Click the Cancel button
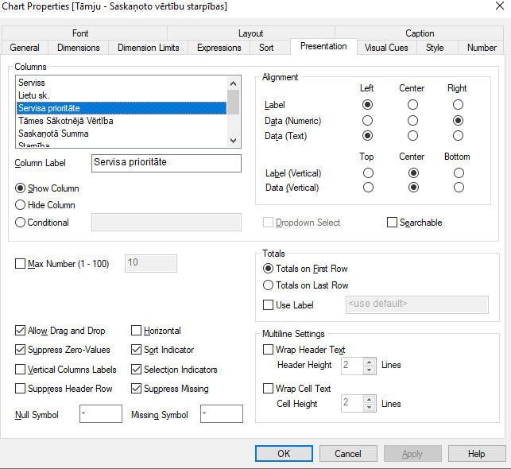 click(x=348, y=454)
